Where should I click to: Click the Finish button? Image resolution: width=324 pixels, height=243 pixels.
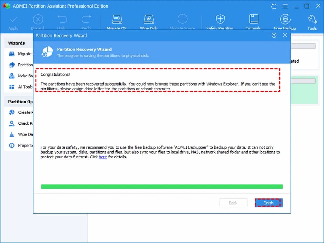(268, 203)
